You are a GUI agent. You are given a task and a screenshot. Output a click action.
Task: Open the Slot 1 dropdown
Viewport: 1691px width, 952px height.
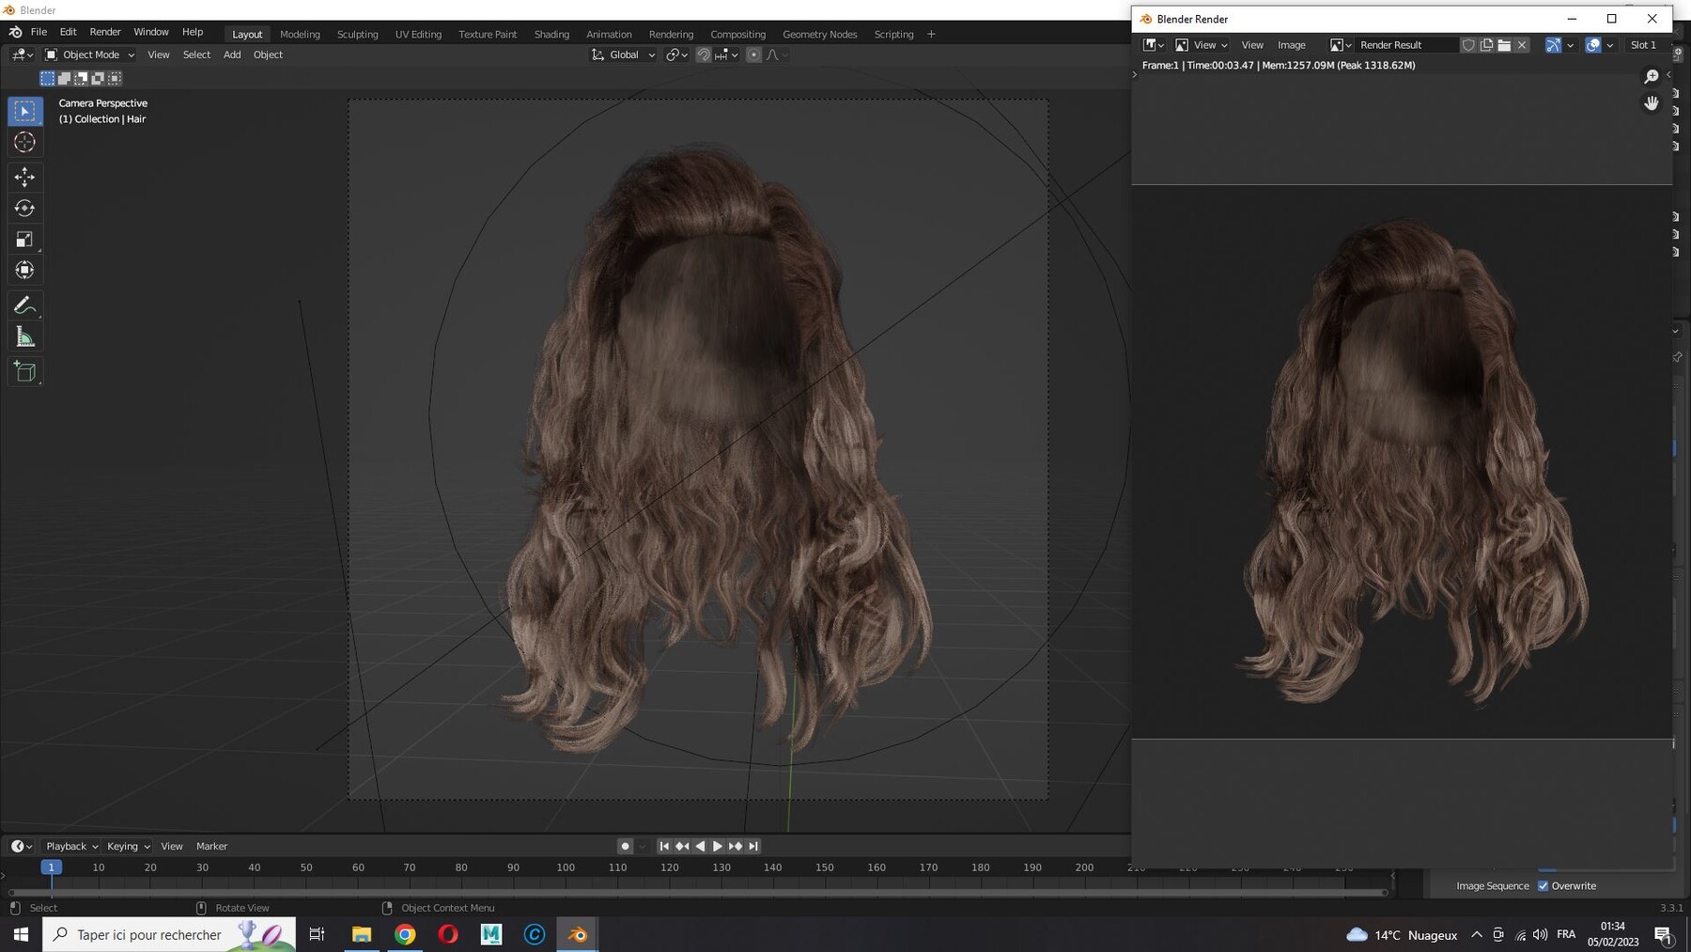point(1644,44)
